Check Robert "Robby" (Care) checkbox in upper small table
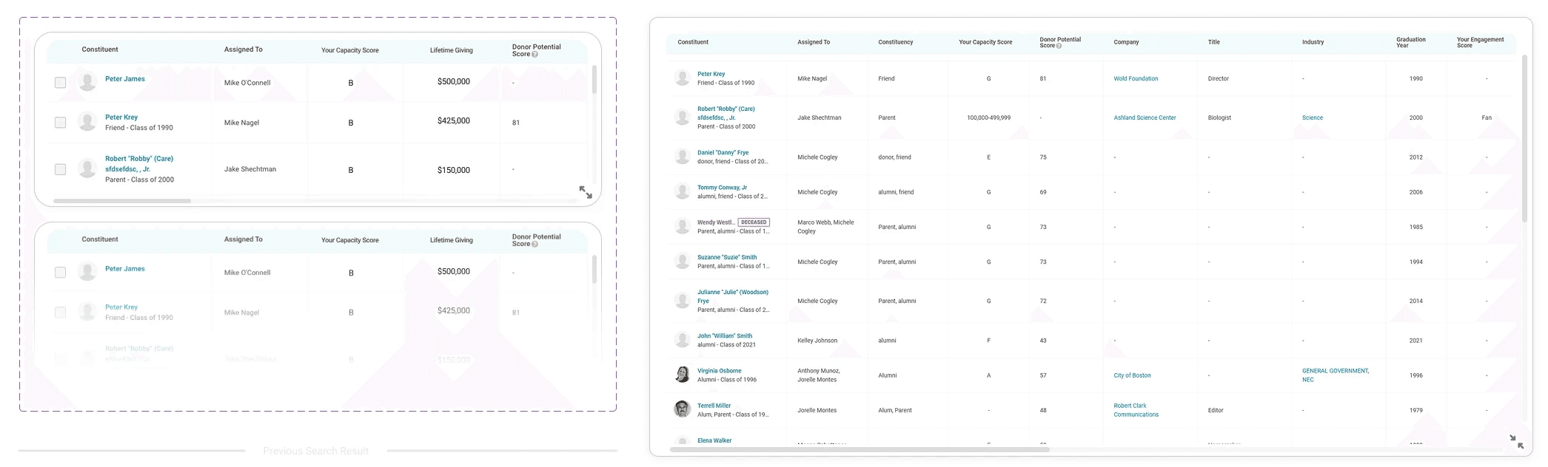 pos(60,169)
